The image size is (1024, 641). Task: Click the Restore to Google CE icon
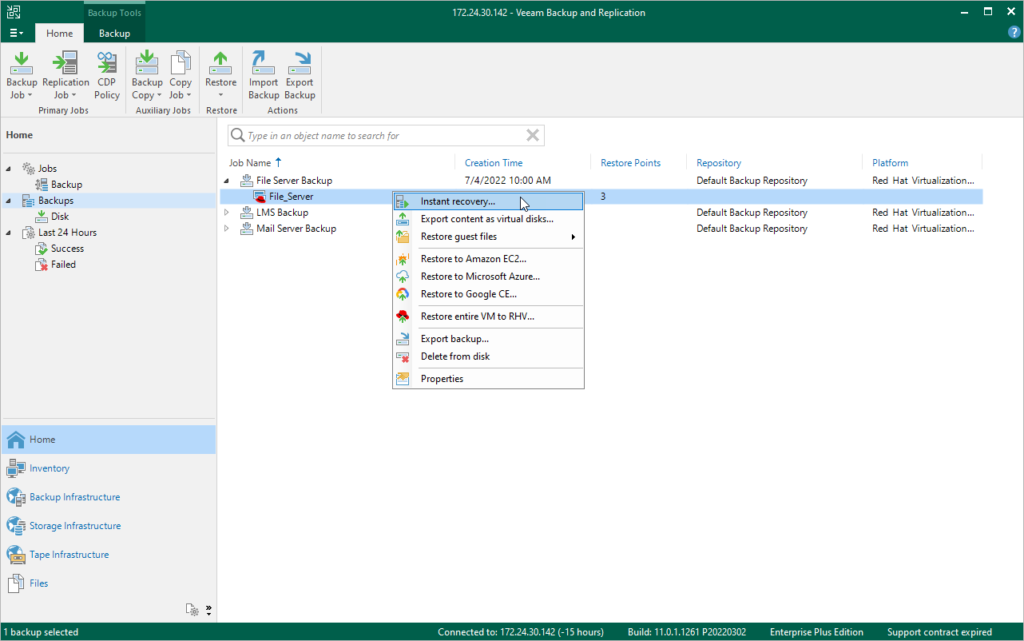tap(403, 294)
